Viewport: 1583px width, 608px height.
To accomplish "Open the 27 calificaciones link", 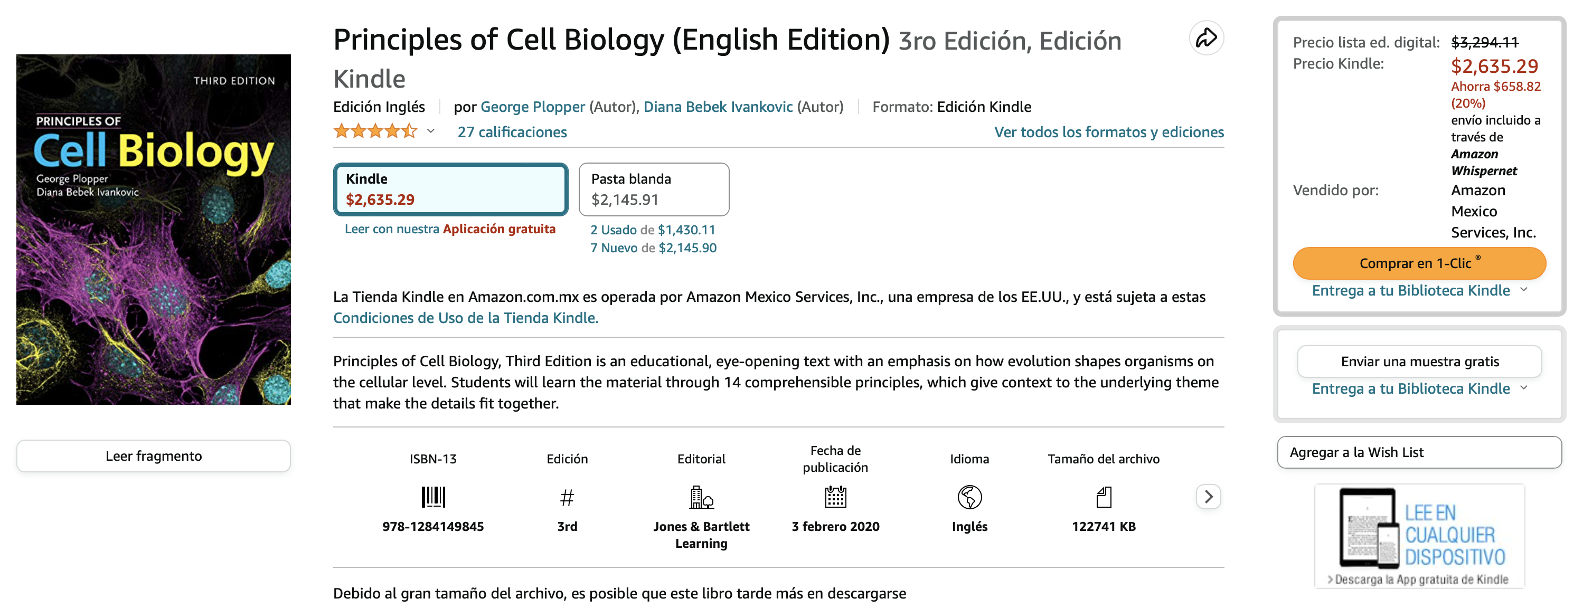I will tap(512, 132).
